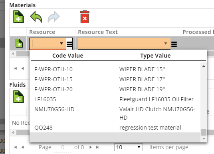Screen dimensions: 214x154
Task: Add row icon in Materials grid row
Action: (x=19, y=43)
